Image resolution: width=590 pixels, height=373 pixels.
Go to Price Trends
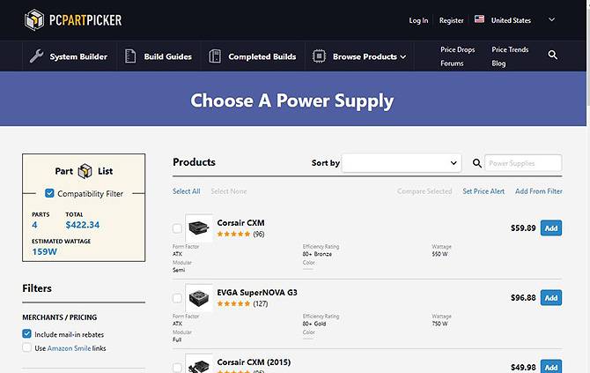click(510, 49)
